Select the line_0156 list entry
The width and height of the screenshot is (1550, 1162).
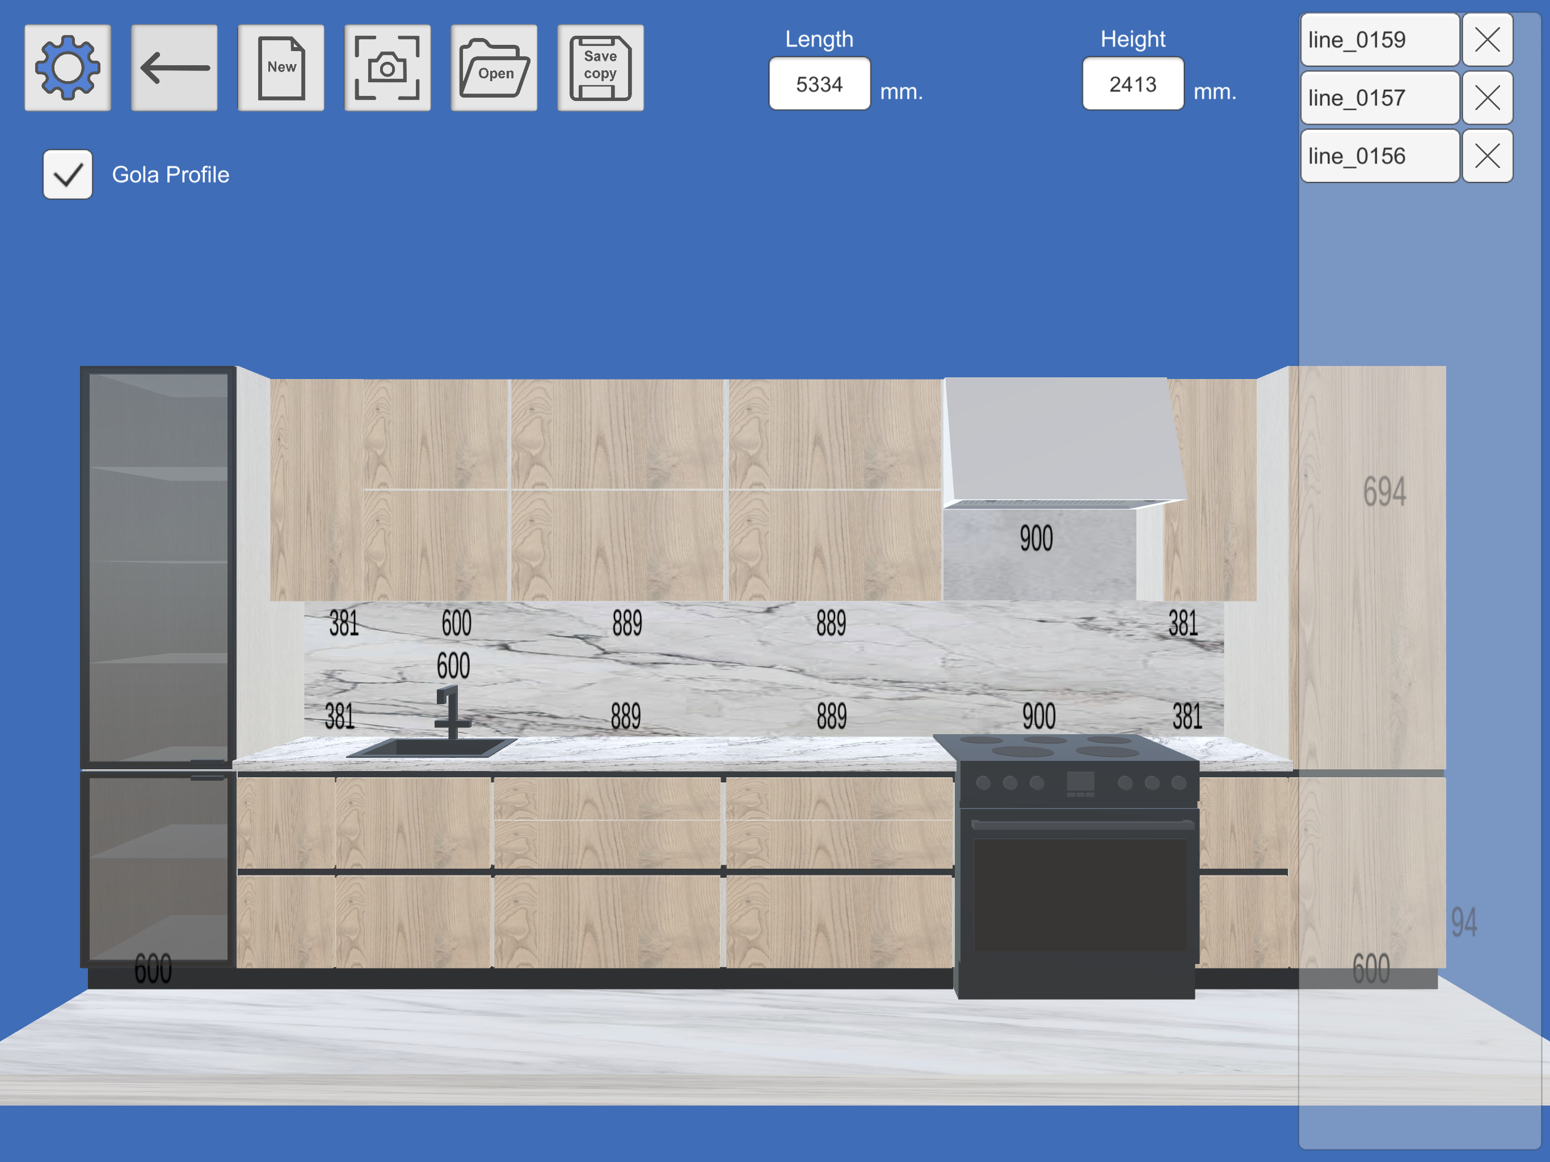pos(1379,155)
